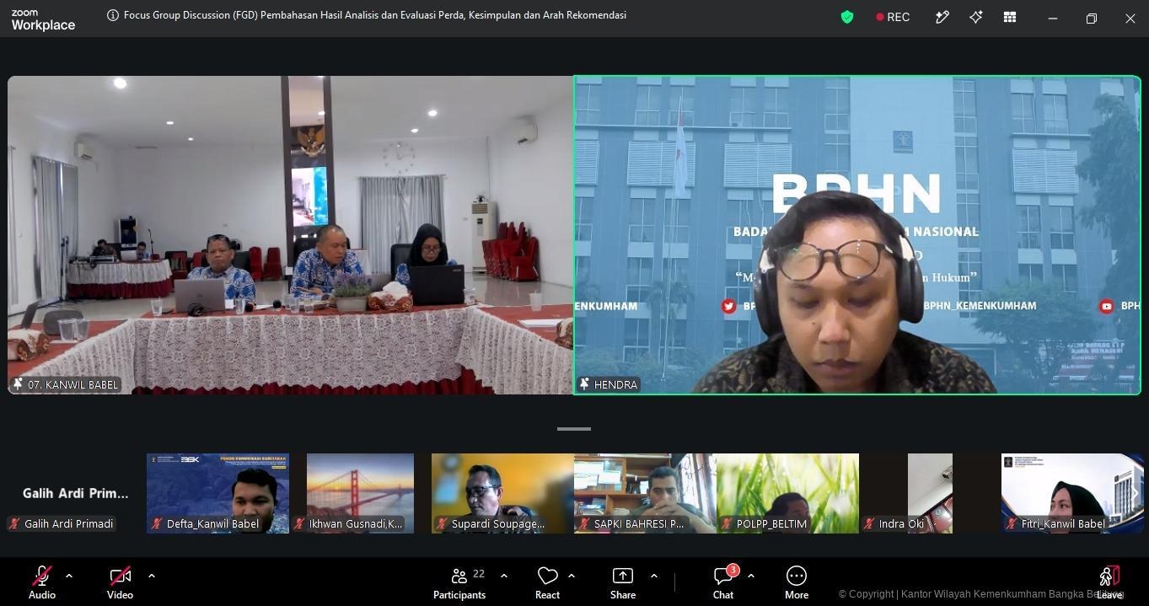The image size is (1149, 606).
Task: Restore down the Zoom window
Action: (x=1091, y=18)
